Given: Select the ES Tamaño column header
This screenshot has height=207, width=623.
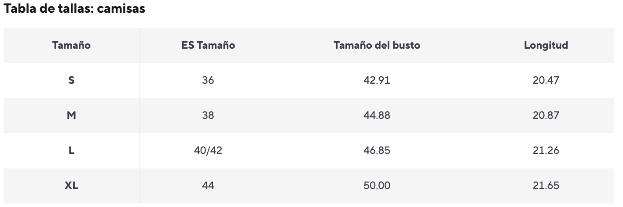Looking at the screenshot, I should pos(208,45).
